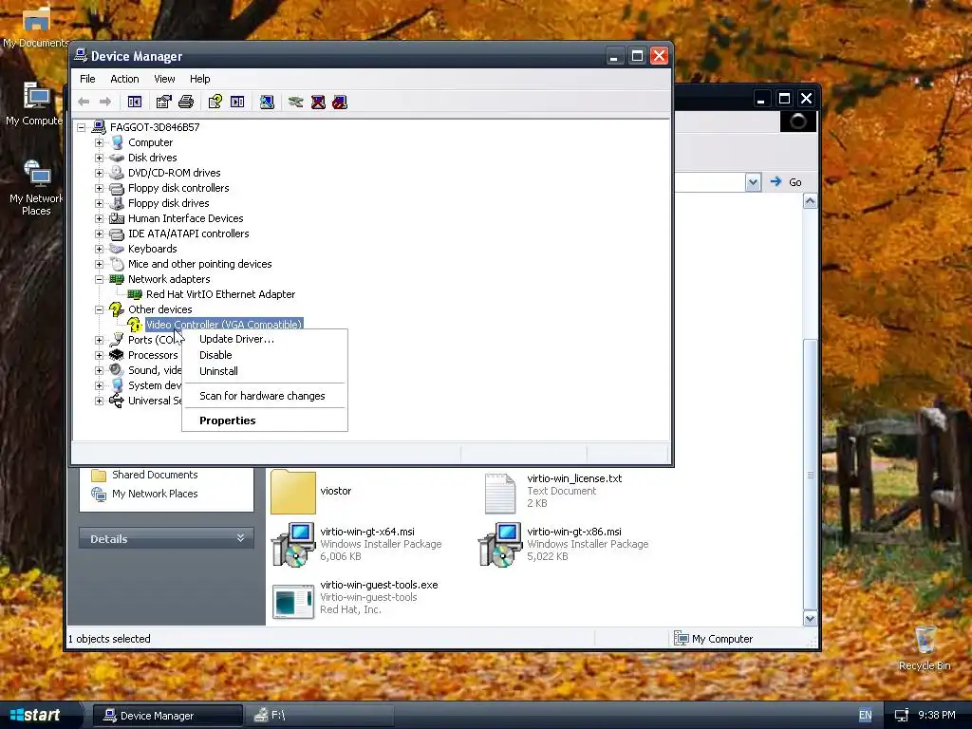Select My Computer desktop icon

point(36,98)
